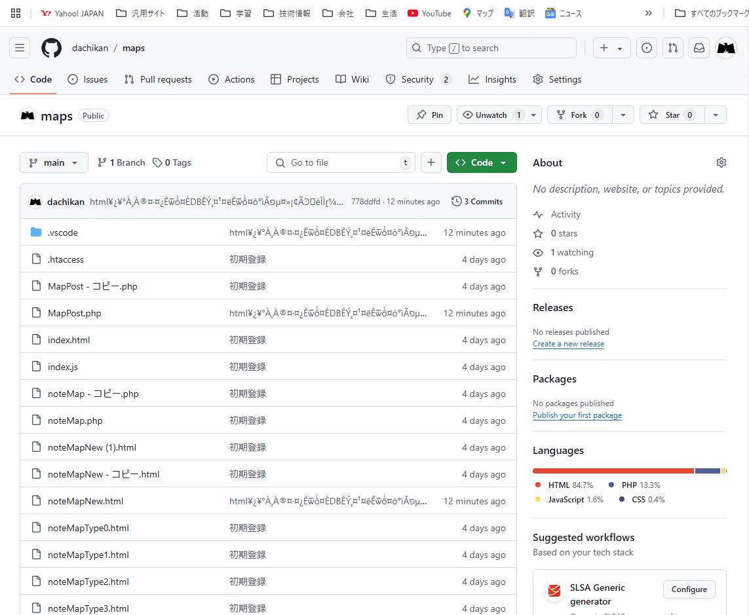This screenshot has width=749, height=615.
Task: Click the Activity icon in the sidebar
Action: pyautogui.click(x=539, y=214)
